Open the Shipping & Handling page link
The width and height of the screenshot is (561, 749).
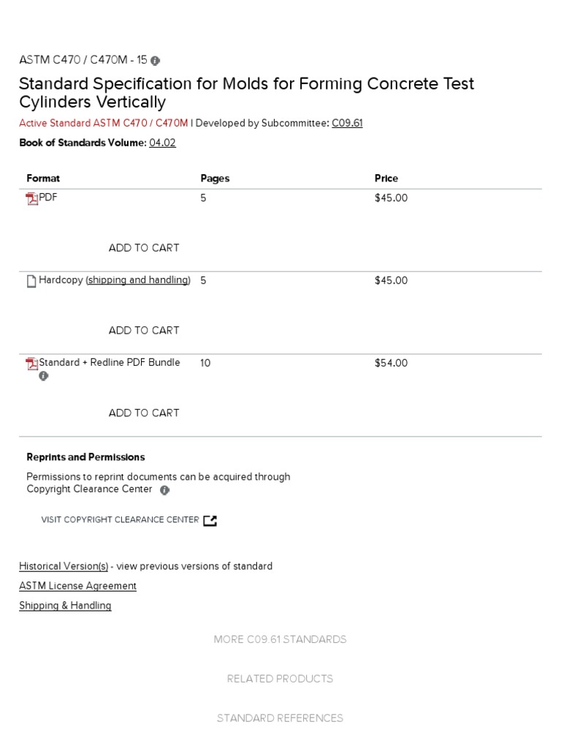[65, 606]
